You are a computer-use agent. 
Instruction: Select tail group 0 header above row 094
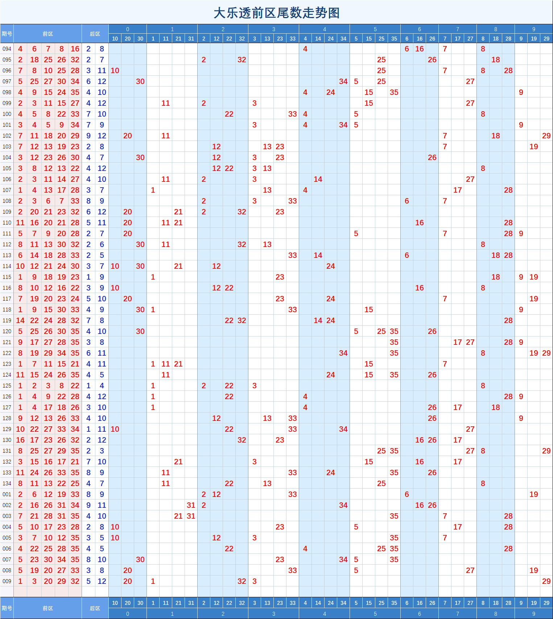128,29
